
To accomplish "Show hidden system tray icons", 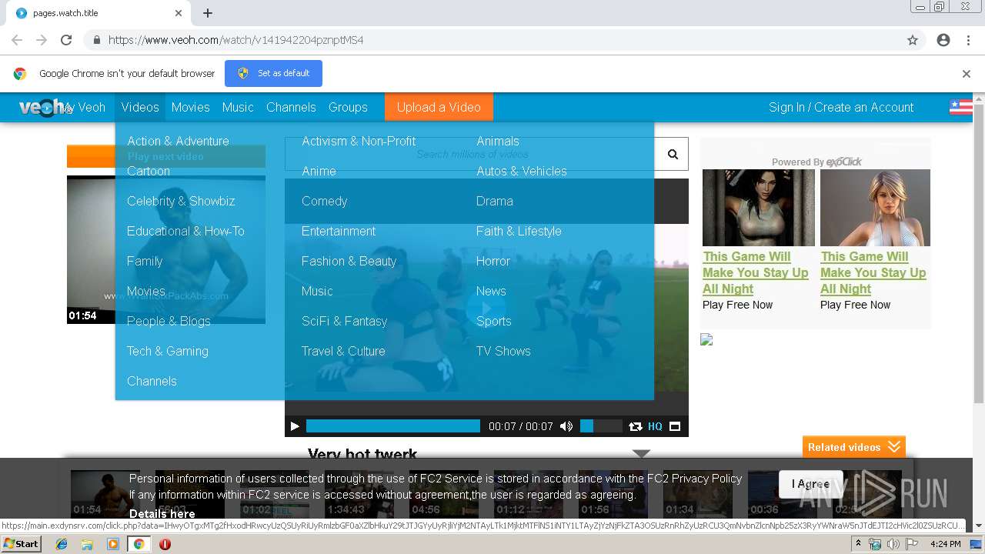I will [858, 544].
